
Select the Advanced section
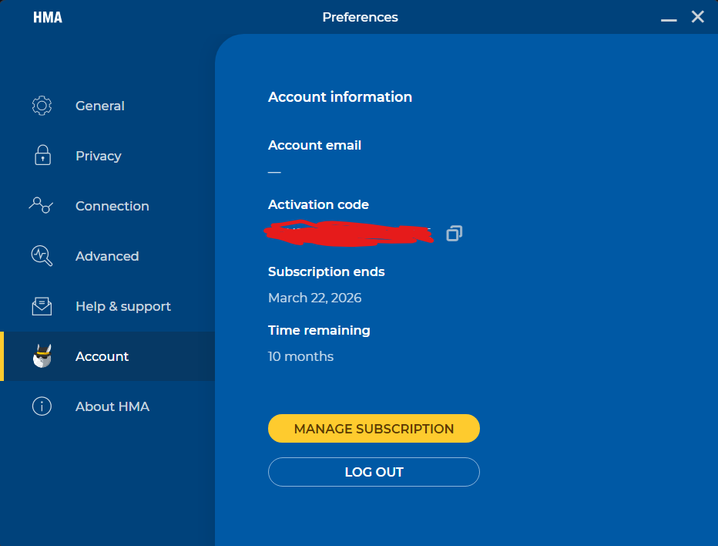click(x=107, y=256)
